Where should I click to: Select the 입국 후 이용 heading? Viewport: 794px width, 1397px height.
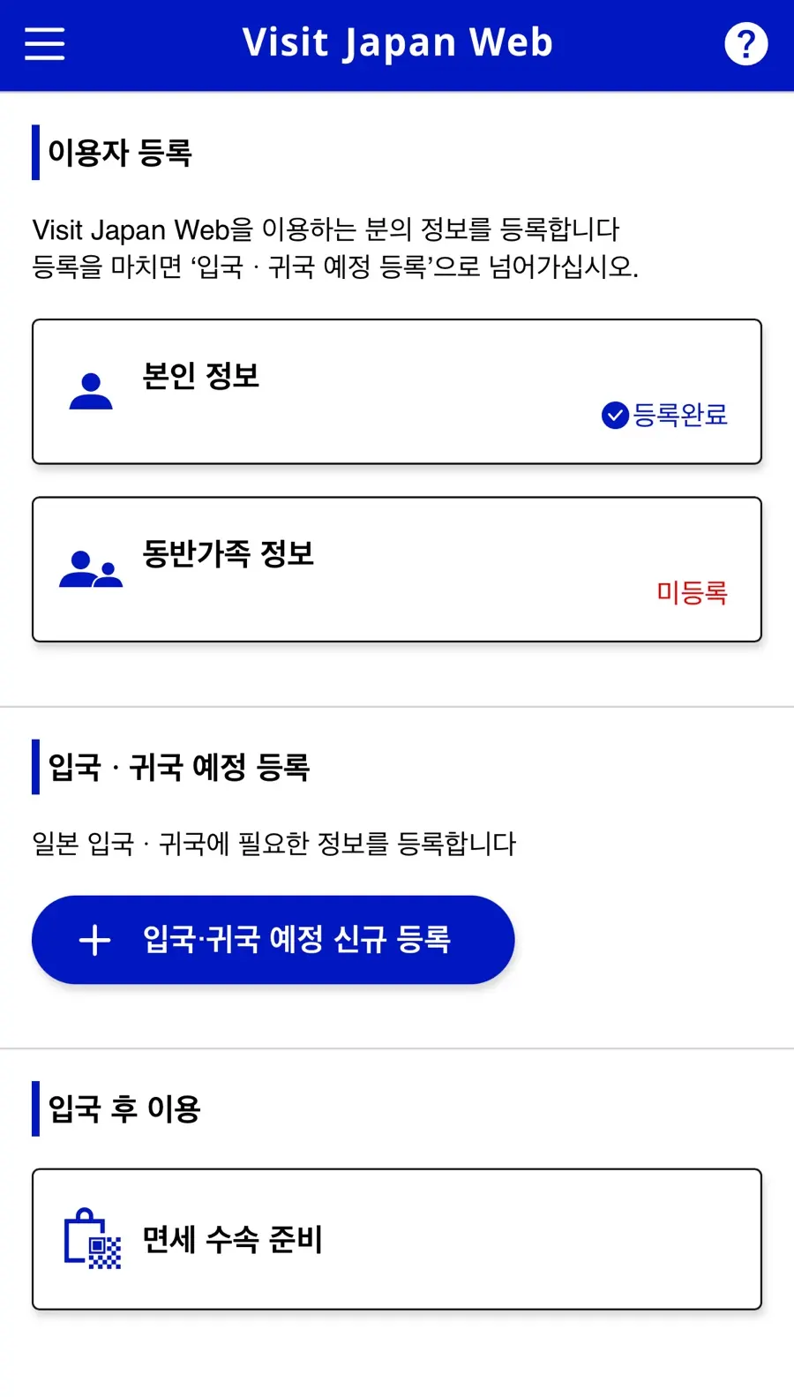[x=124, y=1108]
